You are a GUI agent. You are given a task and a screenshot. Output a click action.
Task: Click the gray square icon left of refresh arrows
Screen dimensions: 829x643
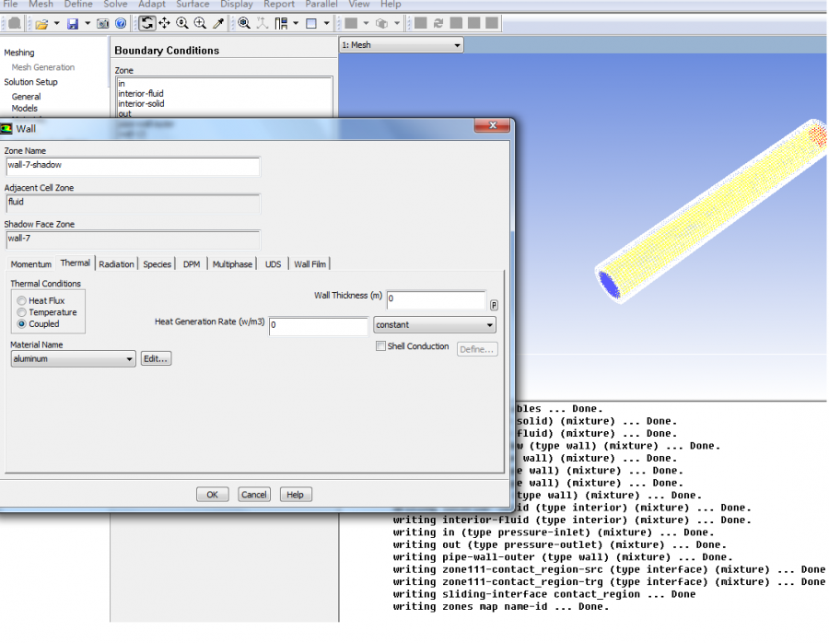pyautogui.click(x=421, y=23)
